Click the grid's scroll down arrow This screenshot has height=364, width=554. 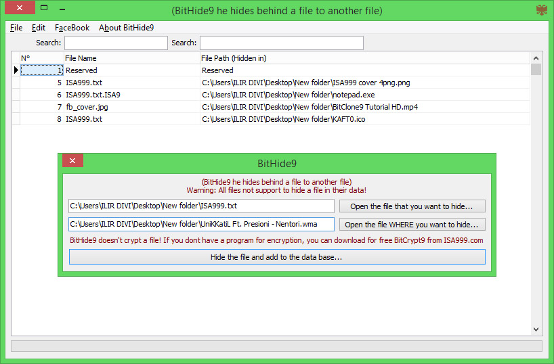click(x=536, y=329)
